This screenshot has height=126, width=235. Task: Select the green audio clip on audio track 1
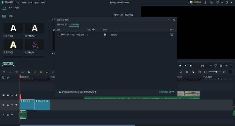23,115
